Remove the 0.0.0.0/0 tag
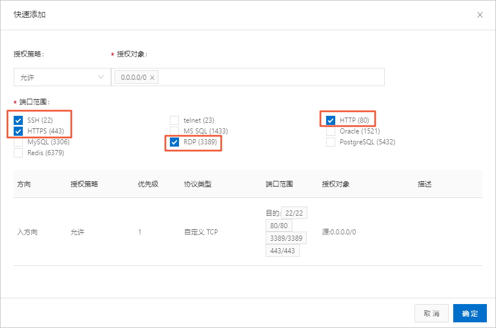Viewport: 496px width, 328px height. pyautogui.click(x=152, y=78)
